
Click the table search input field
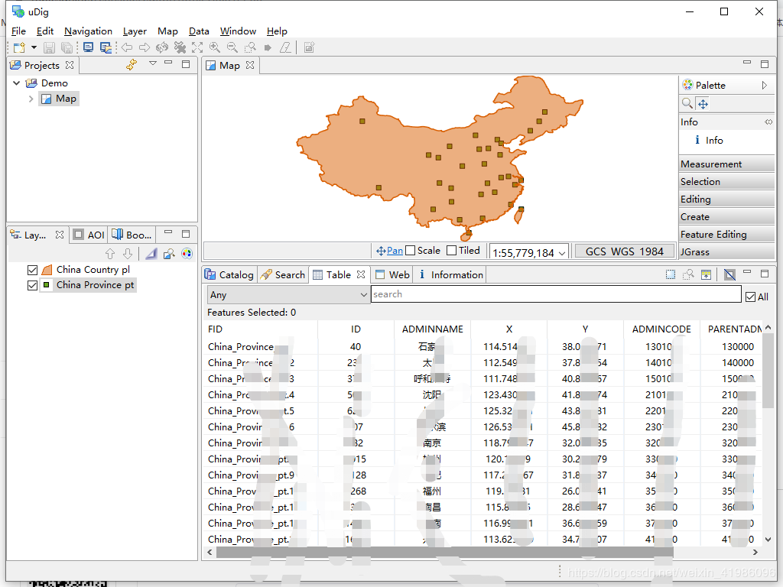(556, 294)
